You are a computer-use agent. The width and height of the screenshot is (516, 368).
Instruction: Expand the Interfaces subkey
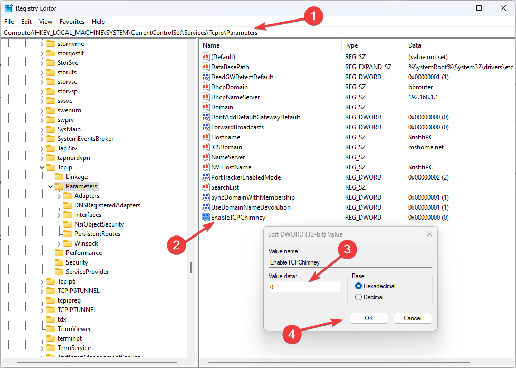59,215
